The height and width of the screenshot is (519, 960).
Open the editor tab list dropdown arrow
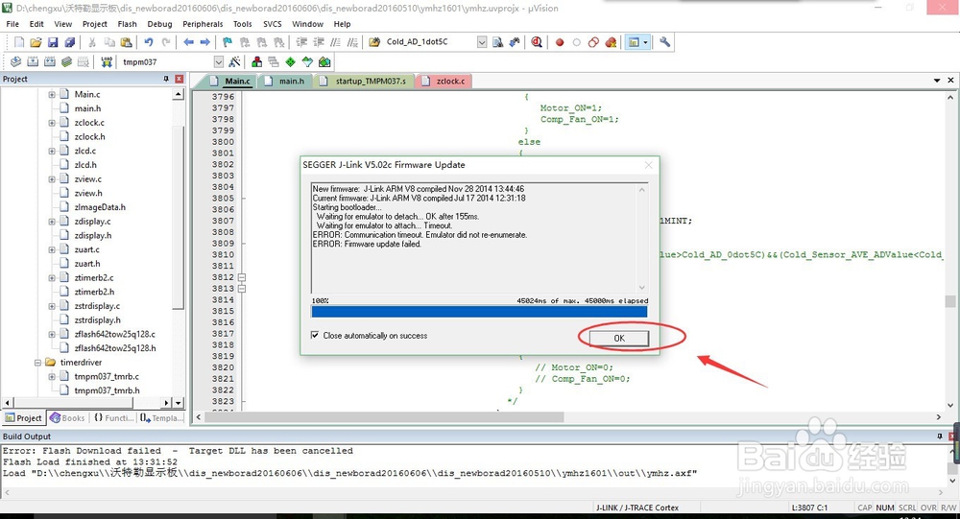[x=937, y=81]
